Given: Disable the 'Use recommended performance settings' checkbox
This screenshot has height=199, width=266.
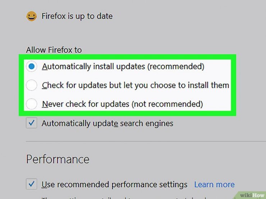Looking at the screenshot, I should tap(31, 184).
